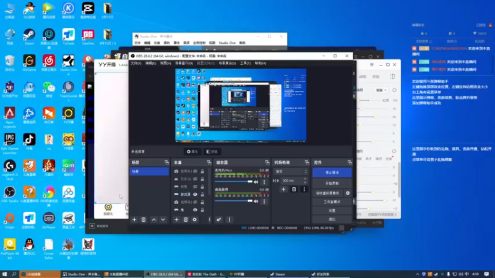Click the 启动虚拟摄像机 button
This screenshot has width=495, height=278.
coord(328,193)
